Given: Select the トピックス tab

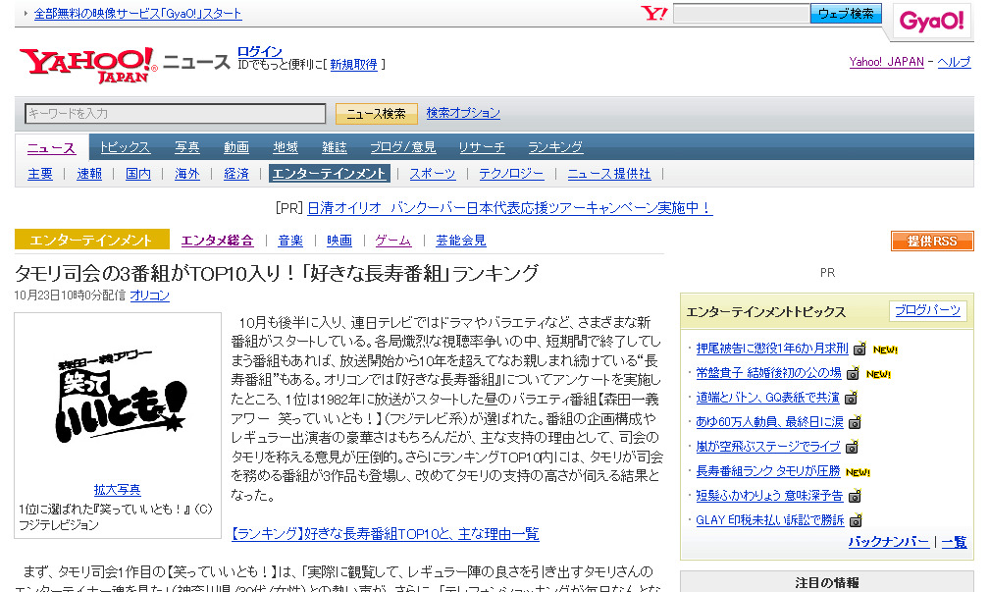Looking at the screenshot, I should [125, 147].
